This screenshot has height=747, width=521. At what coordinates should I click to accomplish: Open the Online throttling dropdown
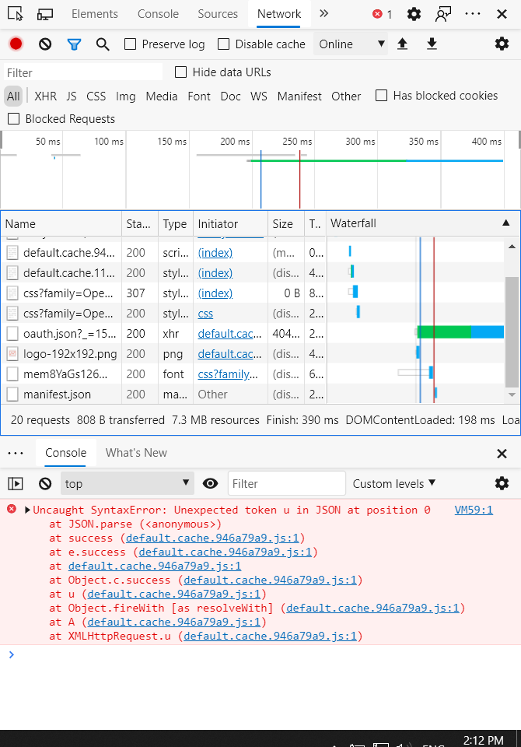point(351,44)
